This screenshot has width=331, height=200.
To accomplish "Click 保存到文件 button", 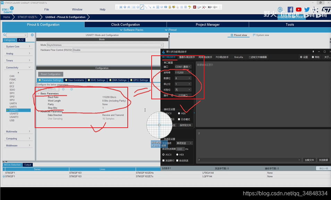I will (185, 125).
